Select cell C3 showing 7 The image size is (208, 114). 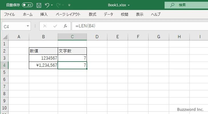[72, 58]
